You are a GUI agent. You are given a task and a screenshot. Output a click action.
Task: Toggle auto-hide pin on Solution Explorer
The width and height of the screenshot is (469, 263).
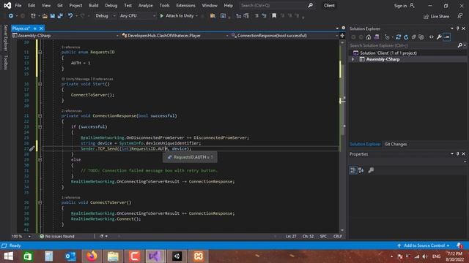(x=457, y=28)
